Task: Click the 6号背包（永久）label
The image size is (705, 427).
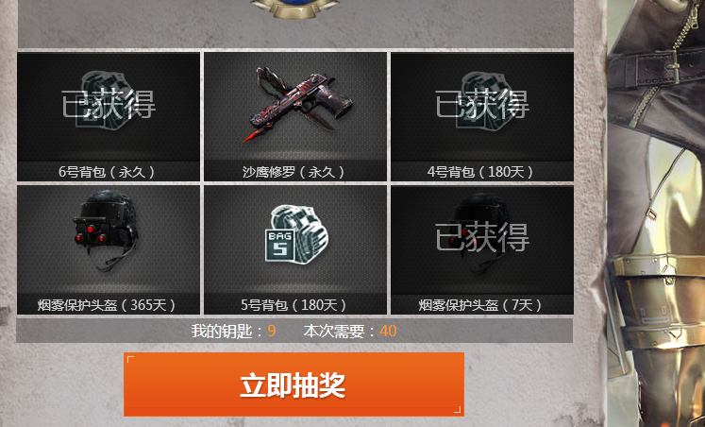Action: [x=109, y=172]
